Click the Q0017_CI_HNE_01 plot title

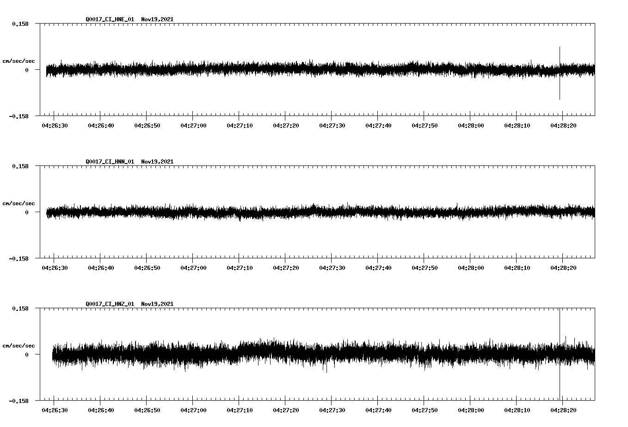click(110, 19)
